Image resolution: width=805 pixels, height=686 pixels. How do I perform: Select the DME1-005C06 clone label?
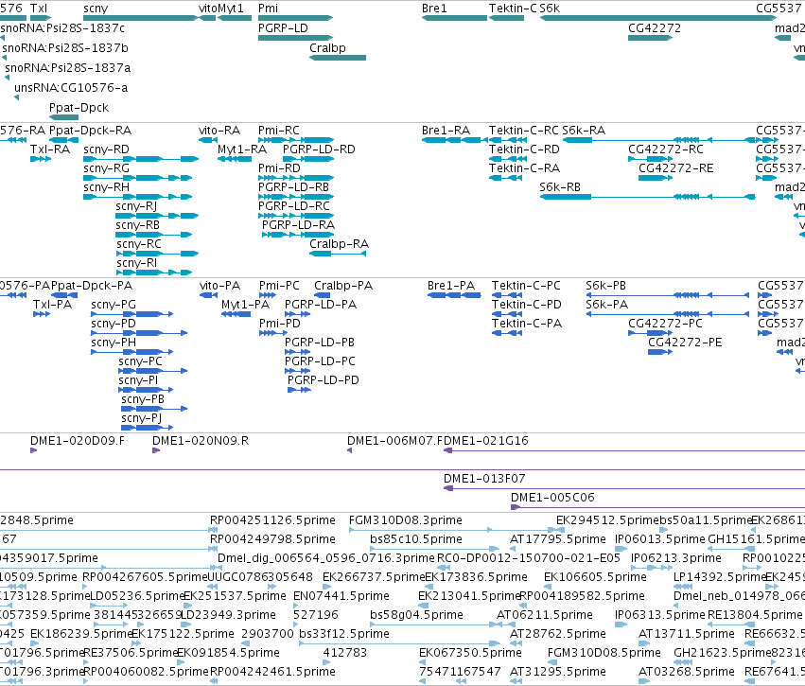[552, 498]
